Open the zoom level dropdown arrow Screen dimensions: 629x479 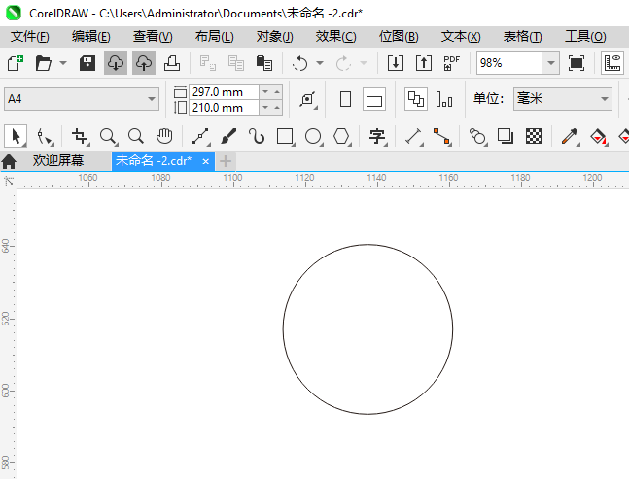(x=551, y=63)
